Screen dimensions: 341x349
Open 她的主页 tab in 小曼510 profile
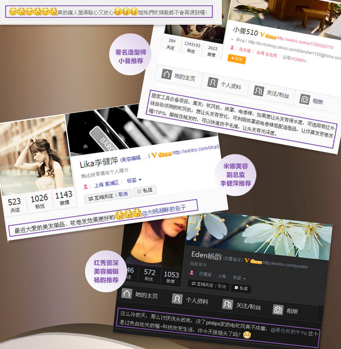[179, 76]
